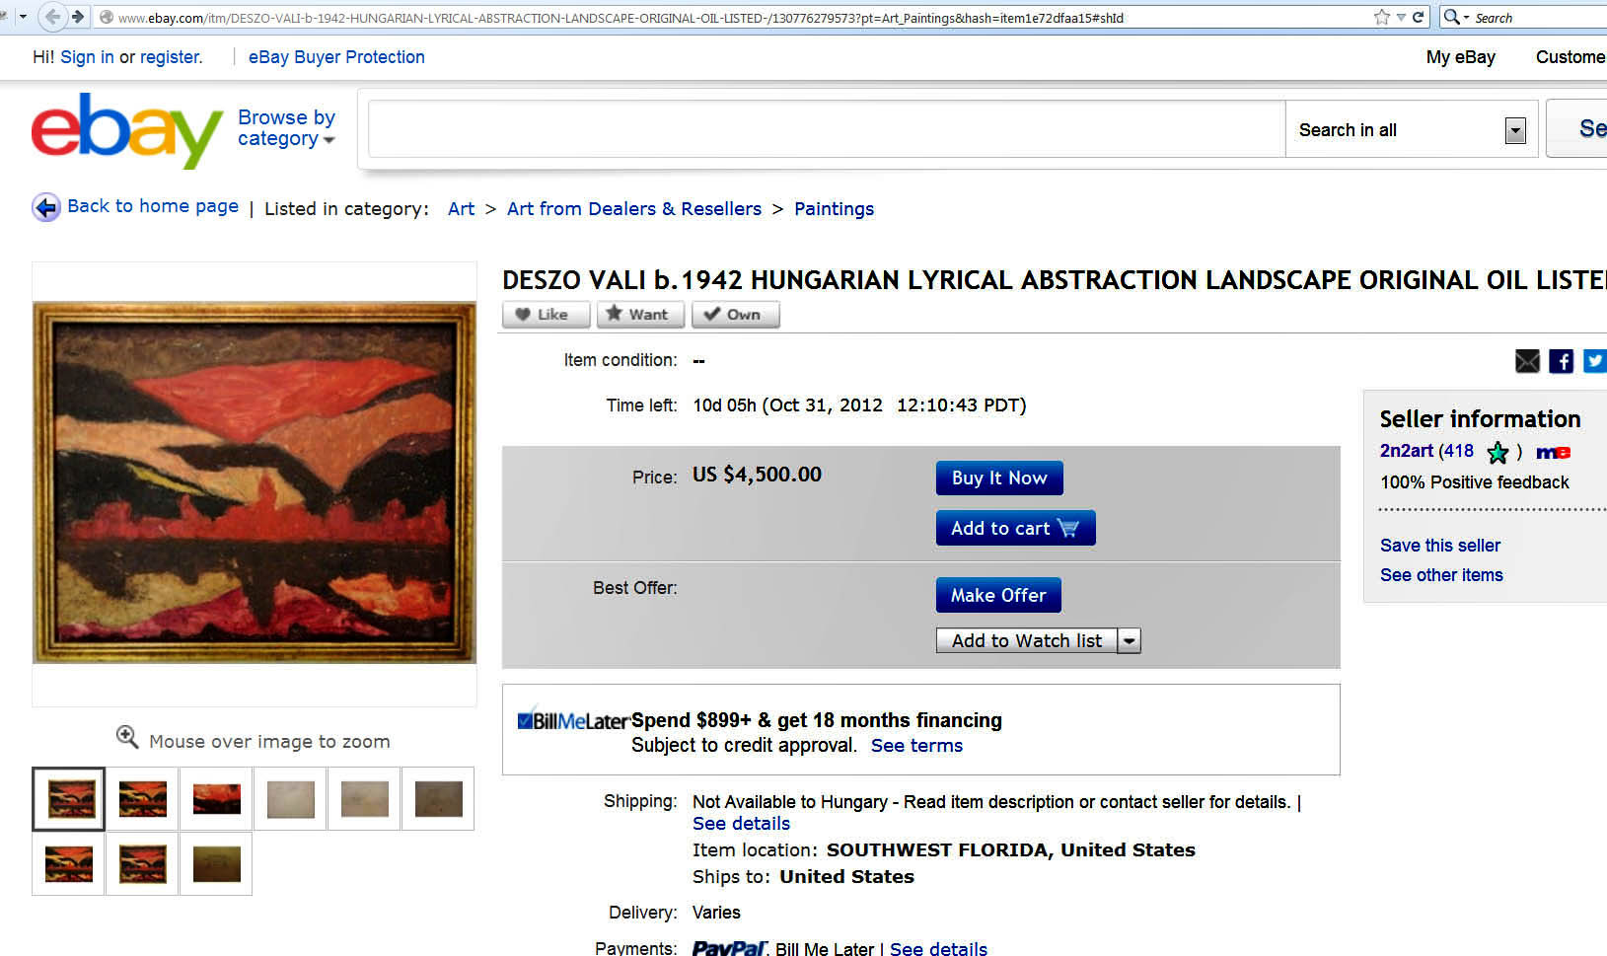1607x956 pixels.
Task: Select the third painting thumbnail
Action: pos(216,798)
